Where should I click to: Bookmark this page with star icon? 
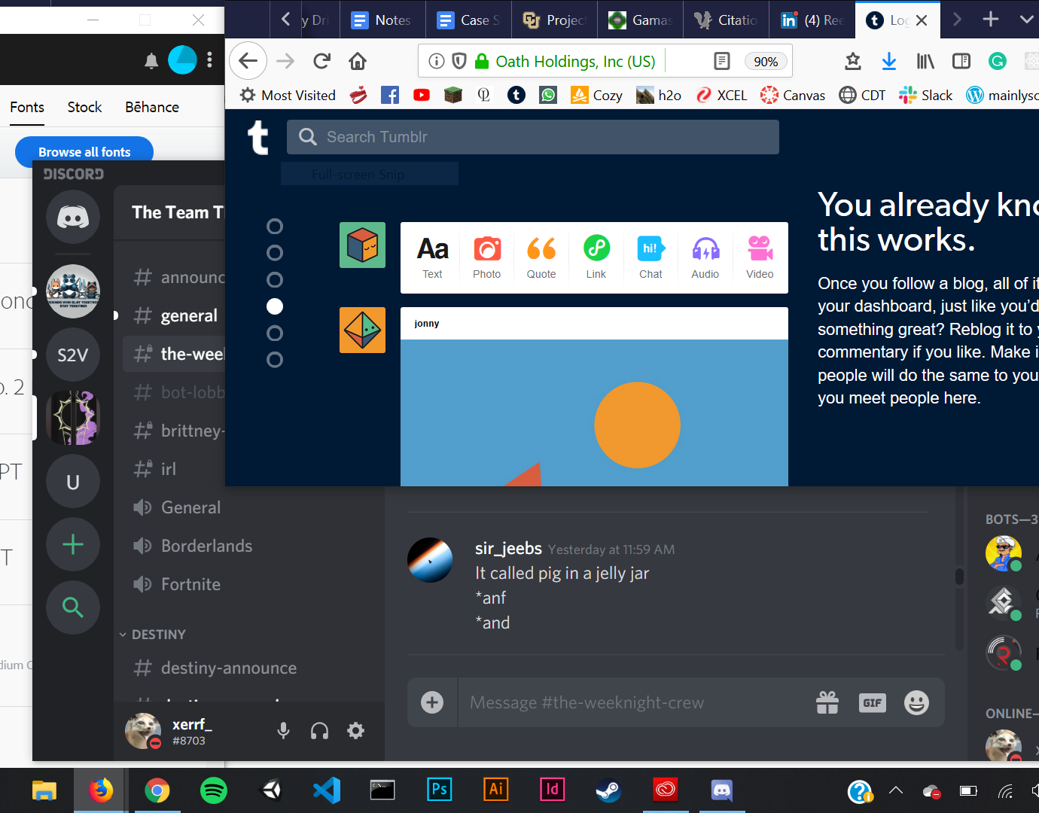pyautogui.click(x=853, y=61)
